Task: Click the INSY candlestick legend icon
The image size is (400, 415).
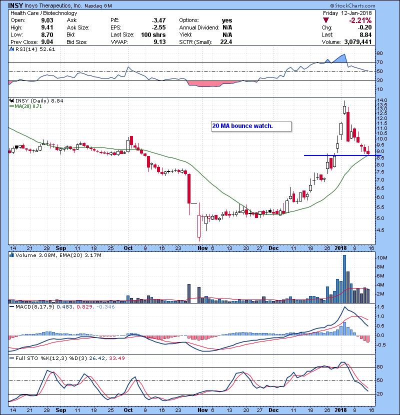Action: click(x=11, y=100)
